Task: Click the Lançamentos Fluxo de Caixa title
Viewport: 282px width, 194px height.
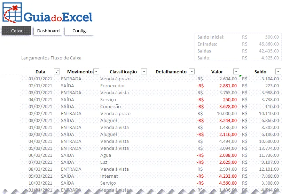Action: (x=51, y=58)
